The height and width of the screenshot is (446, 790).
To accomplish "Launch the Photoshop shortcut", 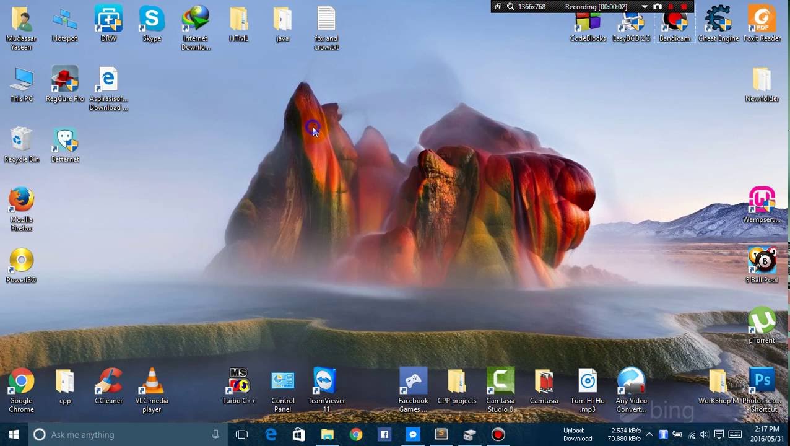I will (762, 390).
